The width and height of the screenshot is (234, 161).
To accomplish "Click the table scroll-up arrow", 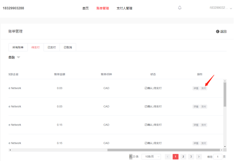I will (x=225, y=81).
